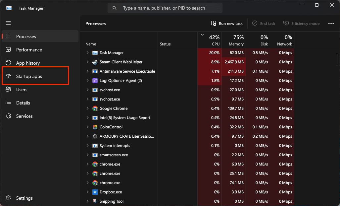Viewport: 340px width, 206px height.
Task: Select the chrome.exe row using 6.0 MB
Action: pyautogui.click(x=187, y=164)
